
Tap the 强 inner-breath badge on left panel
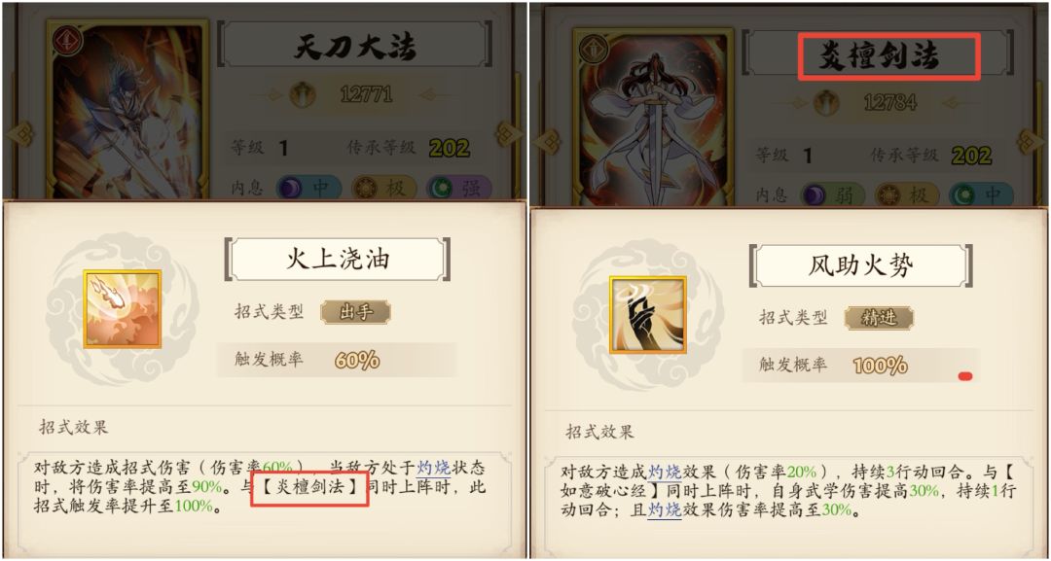[x=461, y=188]
